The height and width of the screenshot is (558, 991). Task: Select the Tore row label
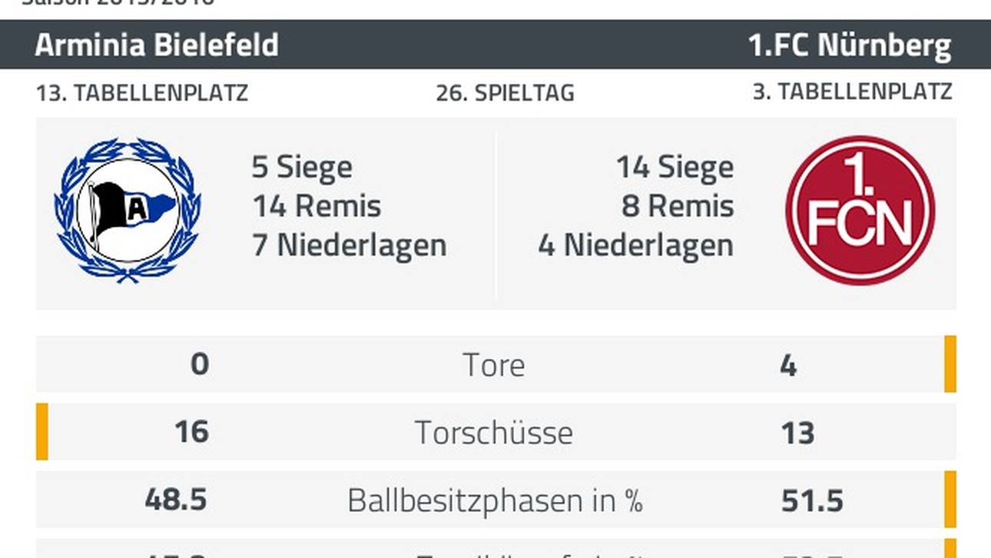494,364
